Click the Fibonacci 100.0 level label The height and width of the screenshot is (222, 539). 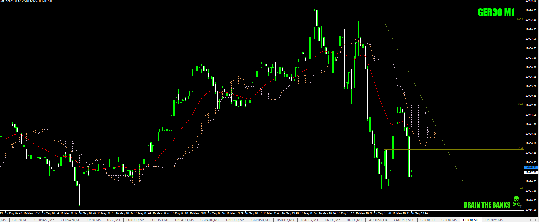pyautogui.click(x=520, y=20)
